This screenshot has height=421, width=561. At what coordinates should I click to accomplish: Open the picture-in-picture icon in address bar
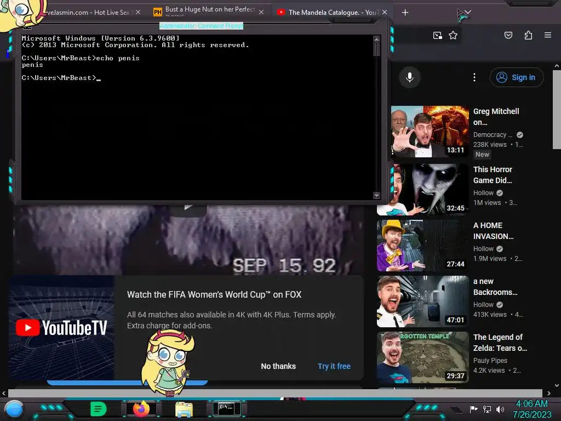437,35
